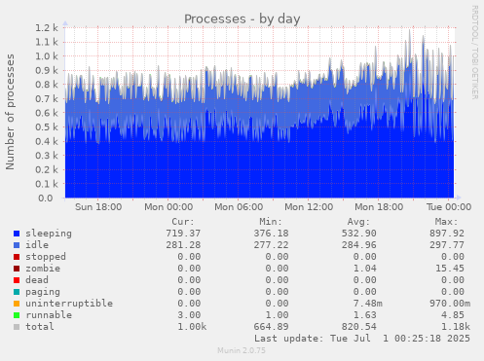Click the 'uninterruptible' legend label
Image resolution: width=484 pixels, height=361 pixels.
click(69, 304)
